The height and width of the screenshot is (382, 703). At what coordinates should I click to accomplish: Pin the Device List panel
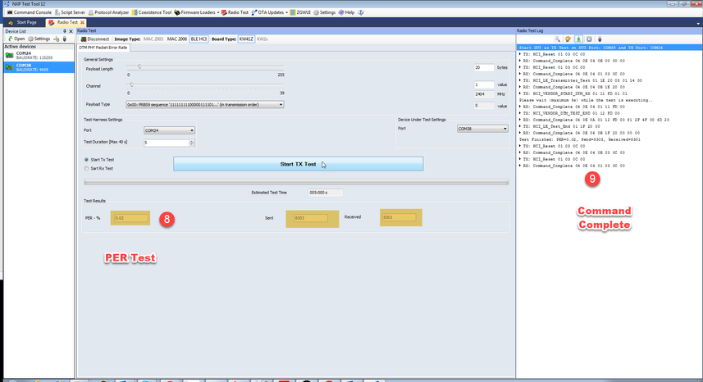(65, 31)
